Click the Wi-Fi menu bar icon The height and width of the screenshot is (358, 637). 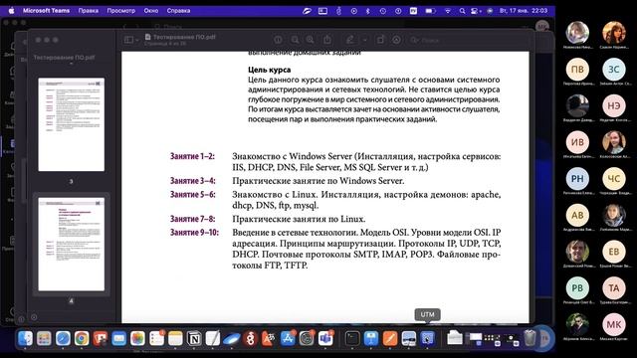coord(448,11)
